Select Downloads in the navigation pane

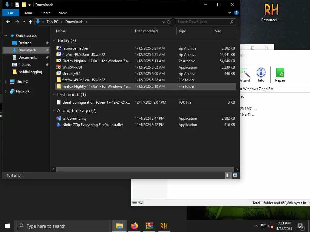coord(27,50)
